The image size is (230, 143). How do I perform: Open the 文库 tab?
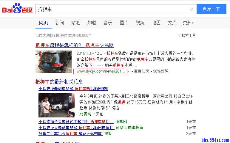[x=172, y=23]
